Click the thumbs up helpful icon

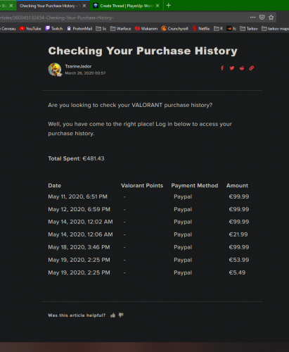pos(113,315)
